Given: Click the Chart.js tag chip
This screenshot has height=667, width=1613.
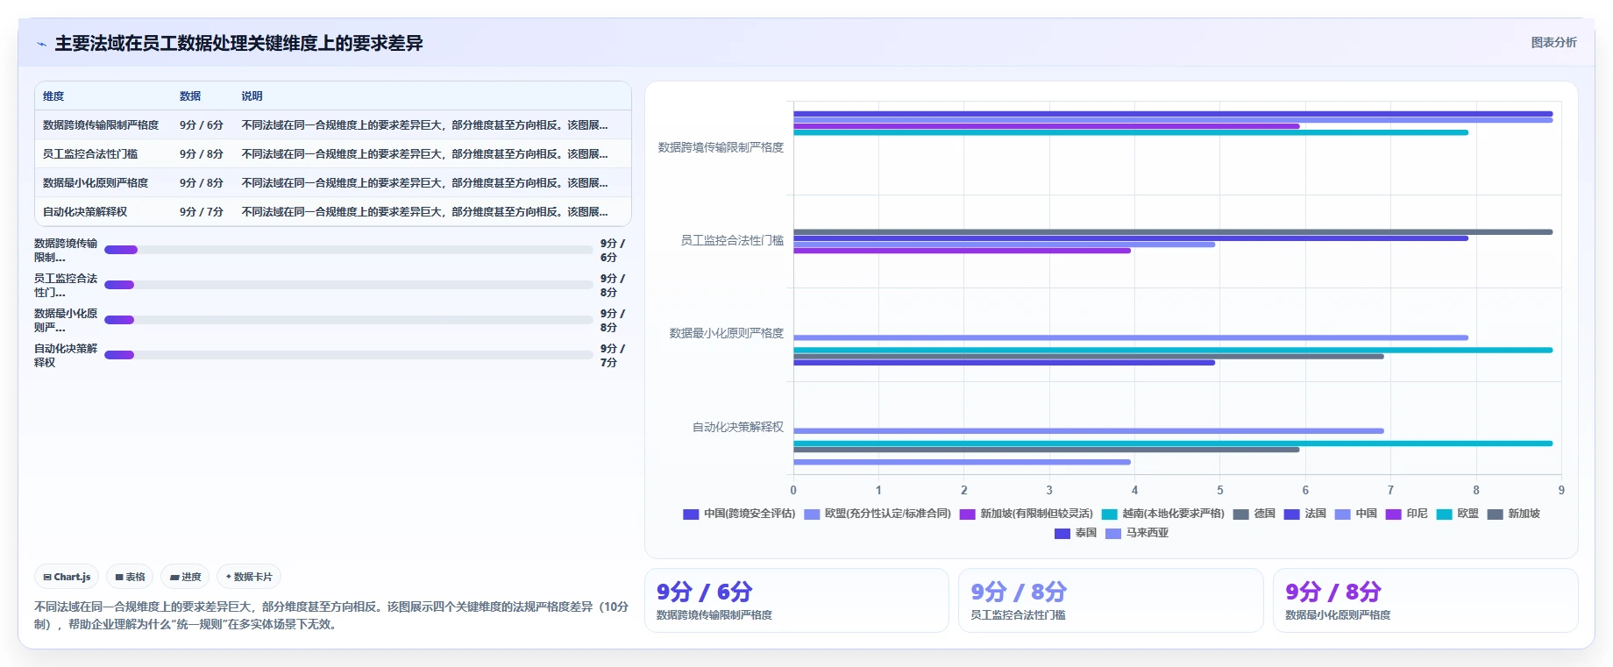Looking at the screenshot, I should [x=67, y=577].
